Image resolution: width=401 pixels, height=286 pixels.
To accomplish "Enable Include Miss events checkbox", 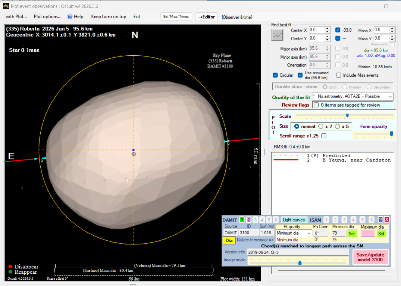I will (x=339, y=75).
